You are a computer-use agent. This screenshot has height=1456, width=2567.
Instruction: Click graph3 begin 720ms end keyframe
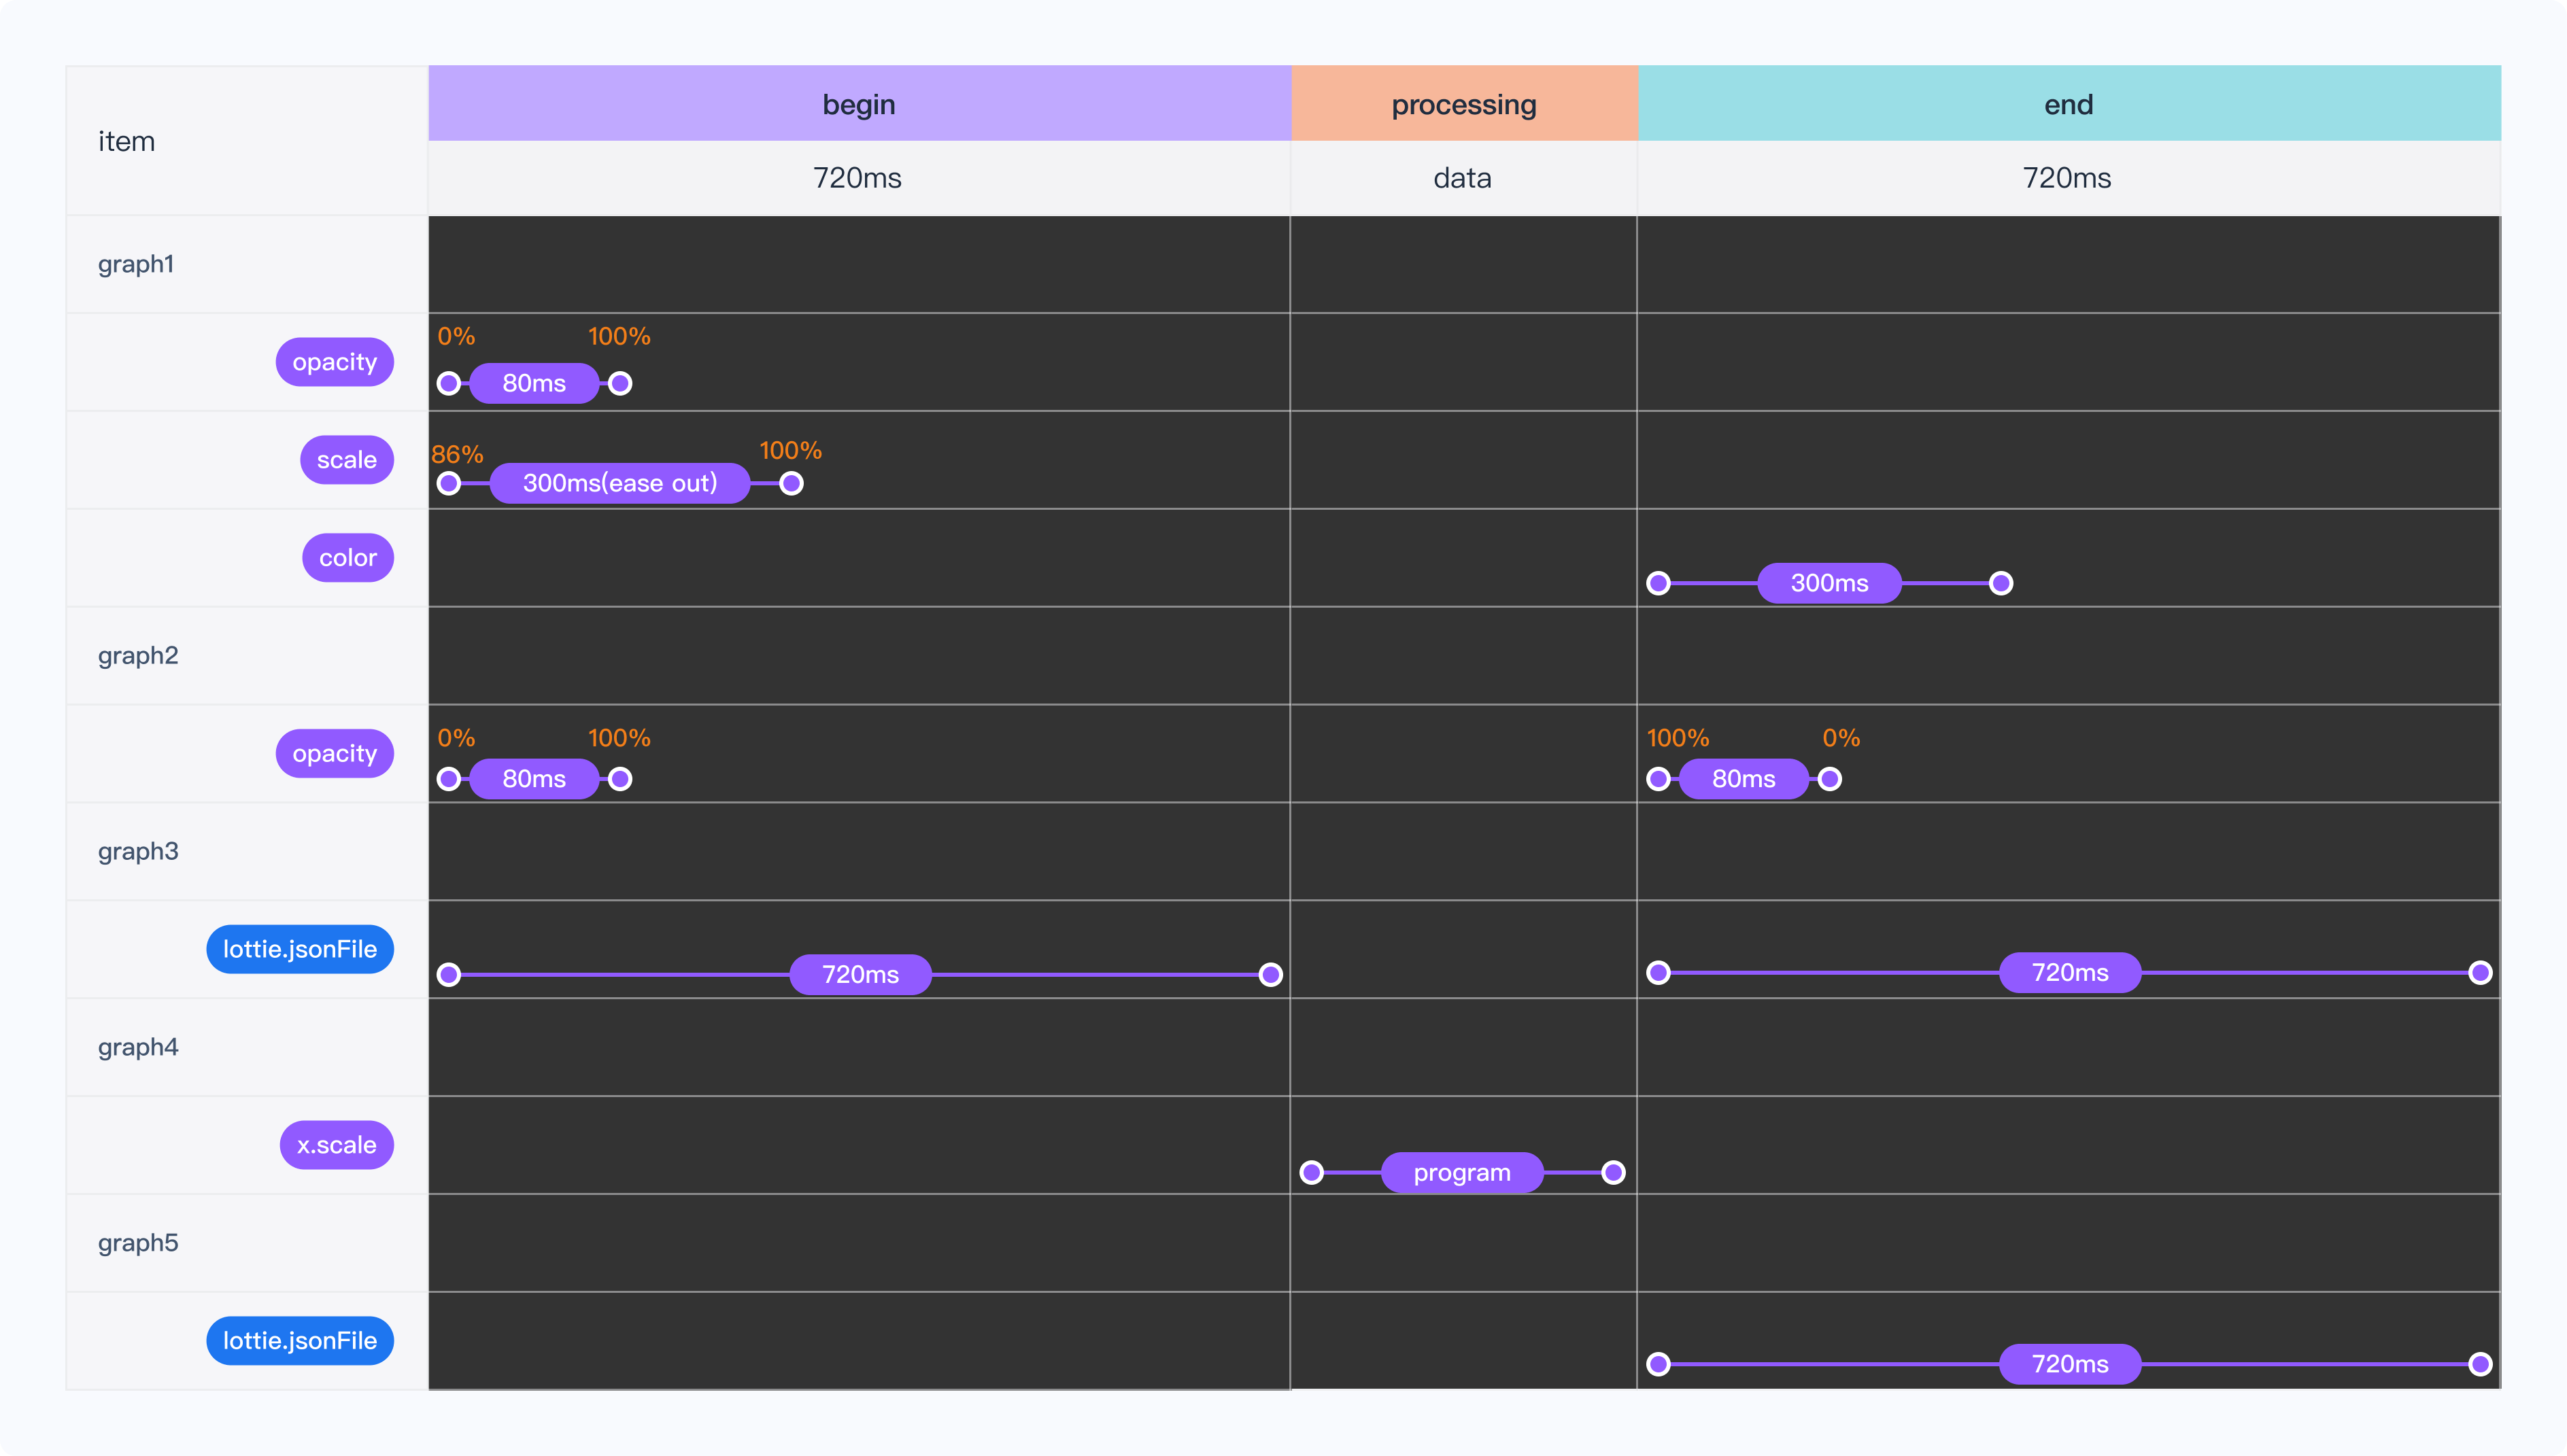coord(1270,975)
